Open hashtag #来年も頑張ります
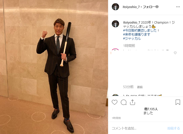Image resolution: width=183 pixels, height=134 pixels. click(137, 34)
